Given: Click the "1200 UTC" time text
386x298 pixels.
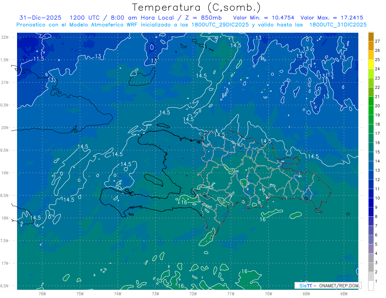Looking at the screenshot, I should (x=85, y=18).
